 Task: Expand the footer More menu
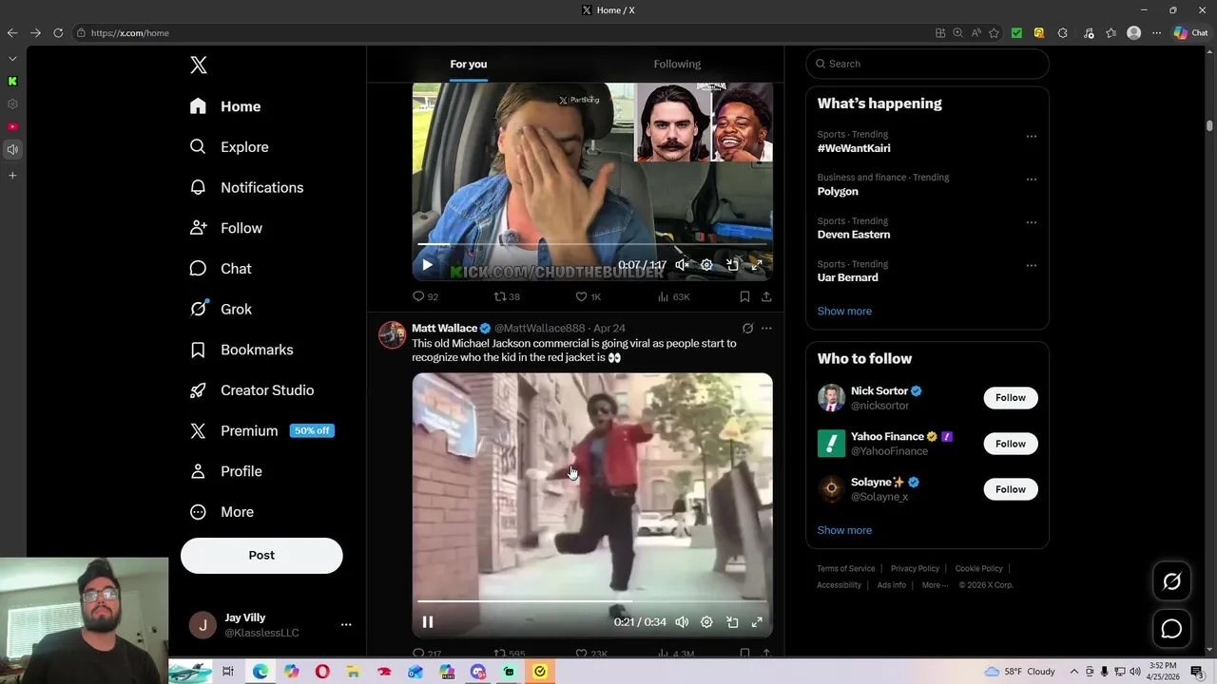[x=935, y=585]
